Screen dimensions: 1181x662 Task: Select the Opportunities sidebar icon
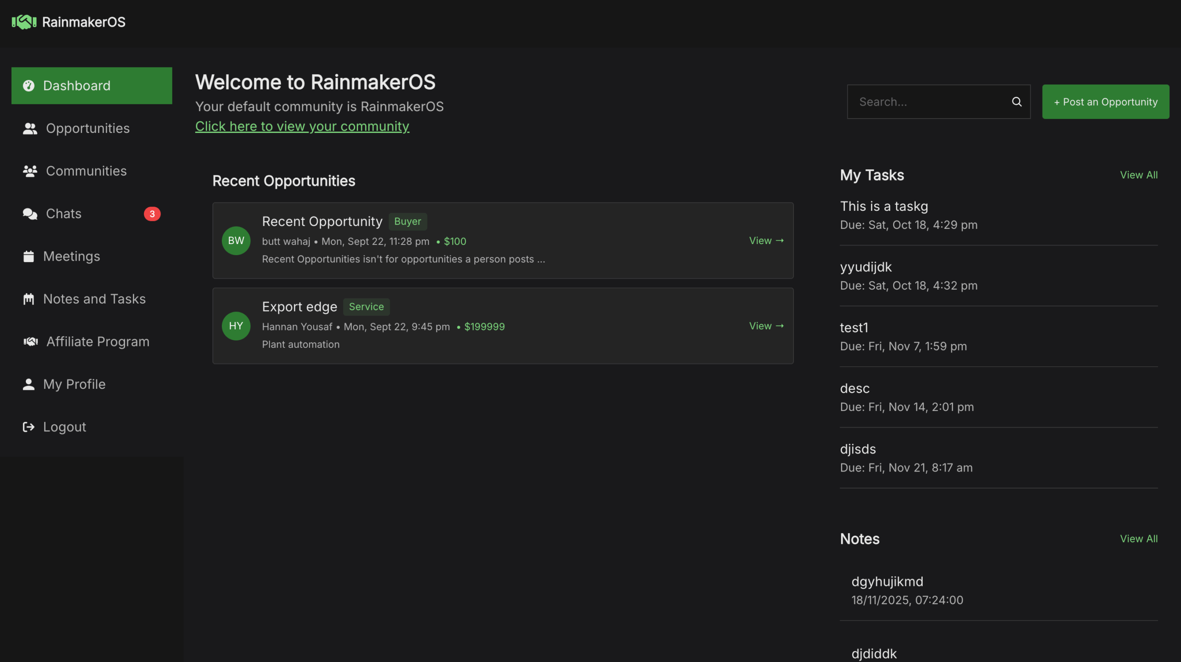tap(29, 128)
